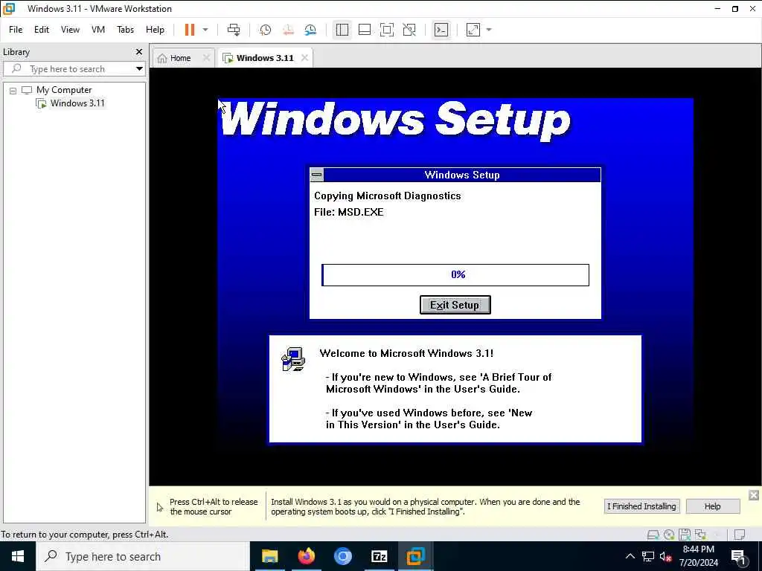Open the Windows Setup dialog control menu box
This screenshot has height=571, width=762.
coord(317,175)
